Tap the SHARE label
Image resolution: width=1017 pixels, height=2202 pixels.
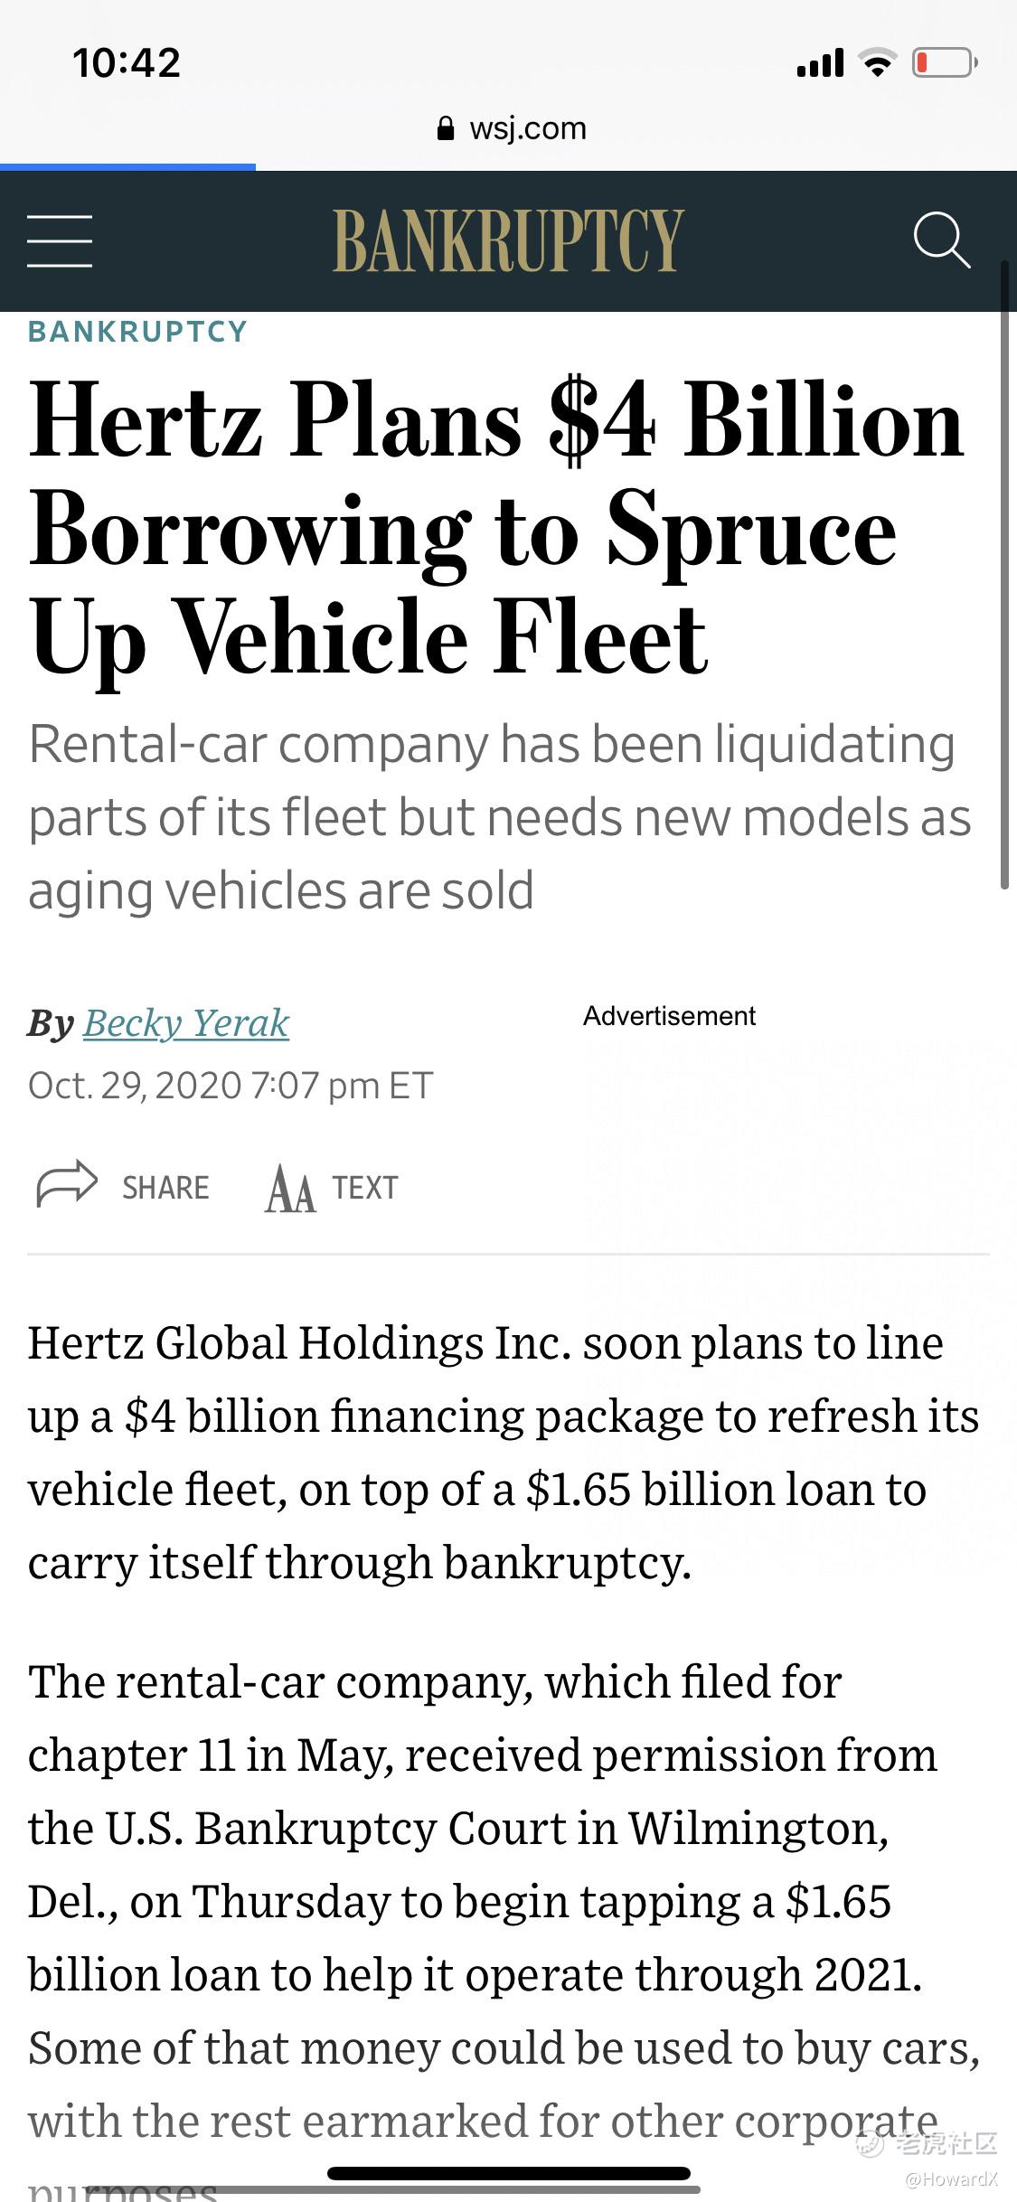pyautogui.click(x=165, y=1187)
